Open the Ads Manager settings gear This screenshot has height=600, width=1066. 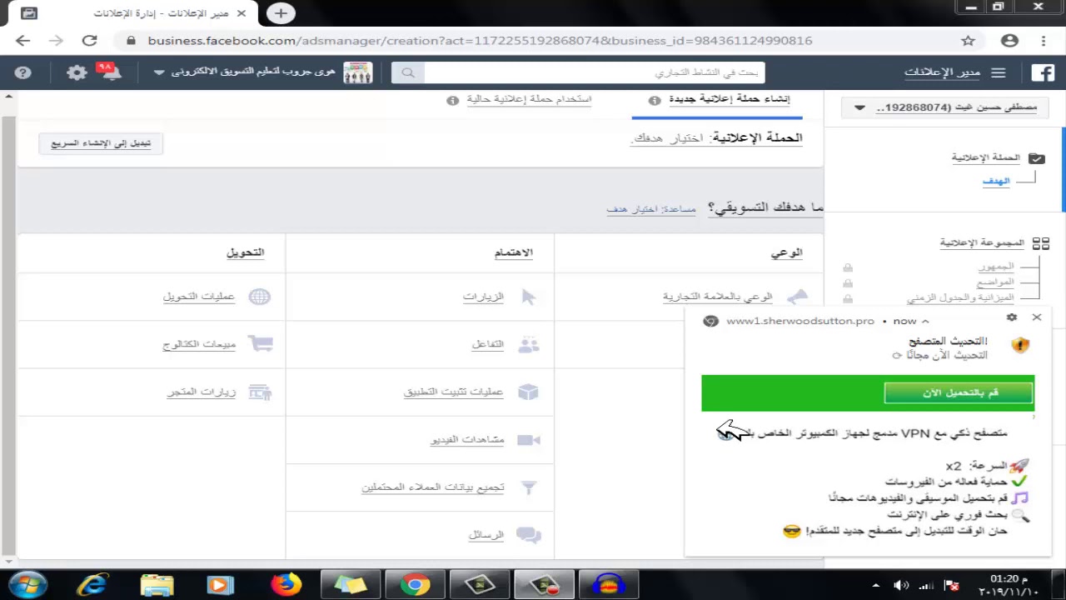point(77,72)
